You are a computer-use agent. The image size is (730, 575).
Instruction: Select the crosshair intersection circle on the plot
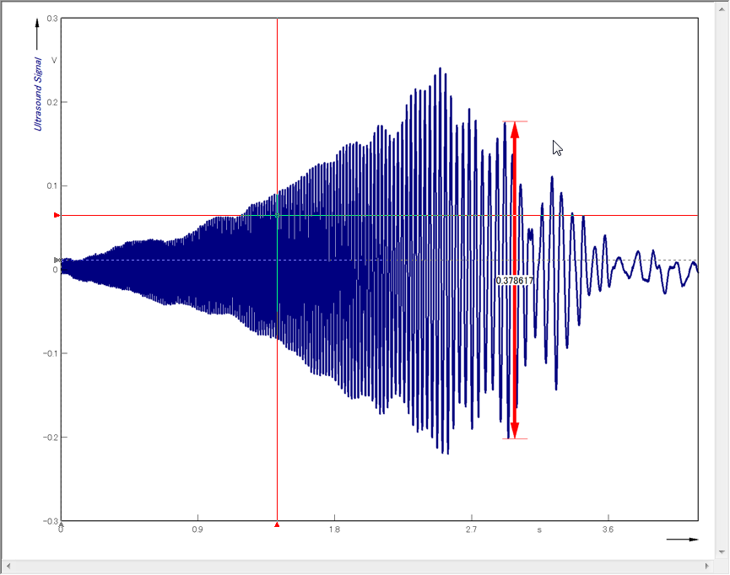(277, 215)
